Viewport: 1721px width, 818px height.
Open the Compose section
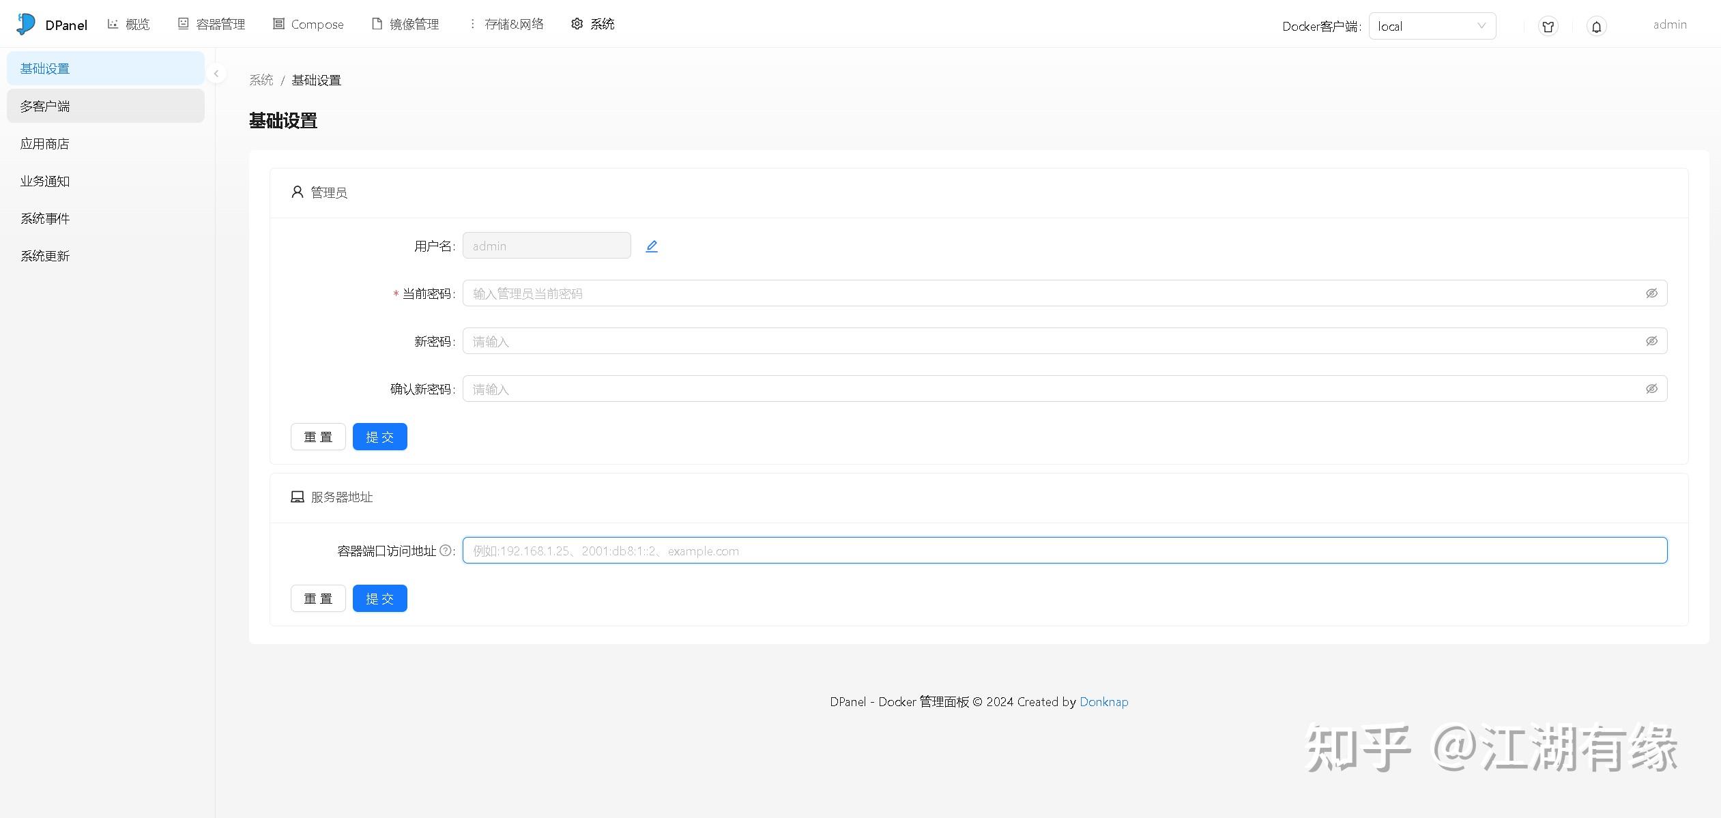pos(316,24)
